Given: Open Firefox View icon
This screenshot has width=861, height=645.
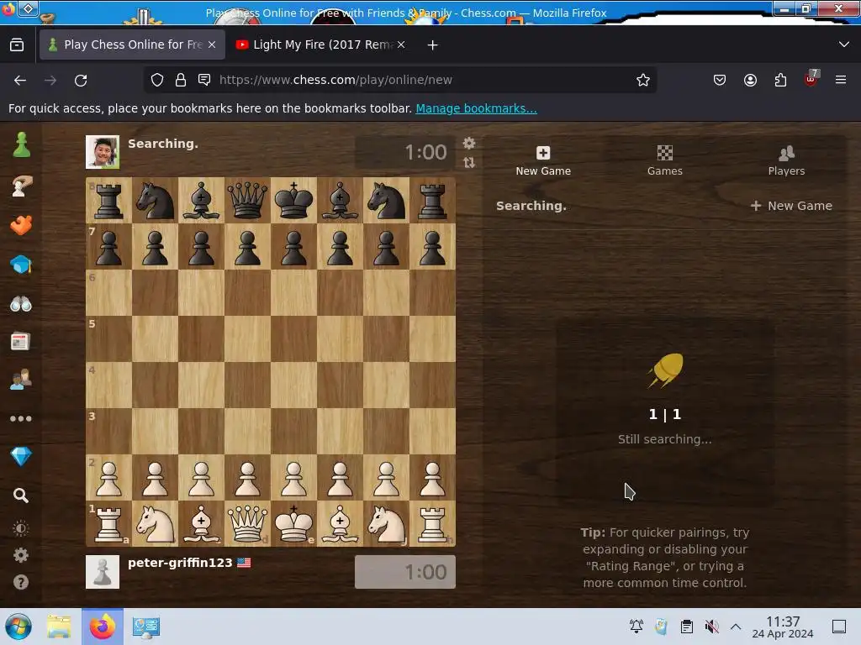Looking at the screenshot, I should 17,45.
